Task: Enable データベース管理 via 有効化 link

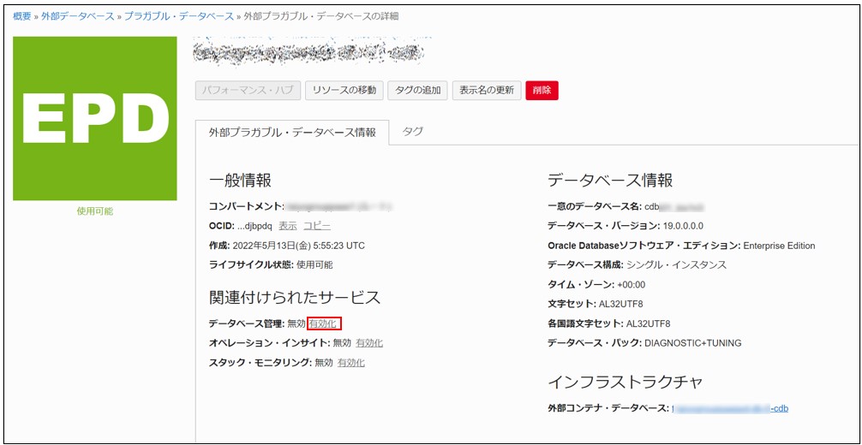Action: tap(324, 323)
